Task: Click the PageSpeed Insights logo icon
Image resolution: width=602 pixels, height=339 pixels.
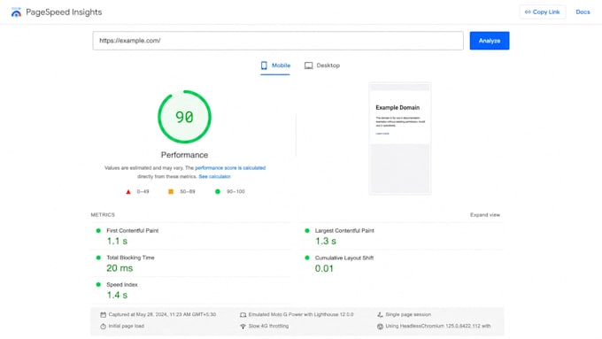Action: point(16,12)
